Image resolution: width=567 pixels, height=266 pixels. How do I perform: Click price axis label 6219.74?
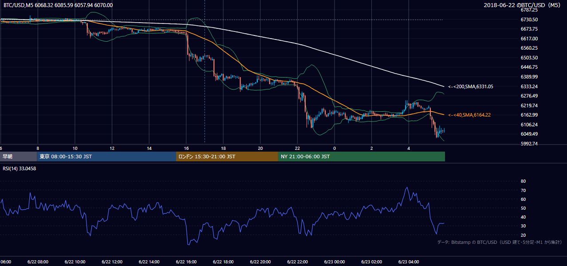pos(529,106)
